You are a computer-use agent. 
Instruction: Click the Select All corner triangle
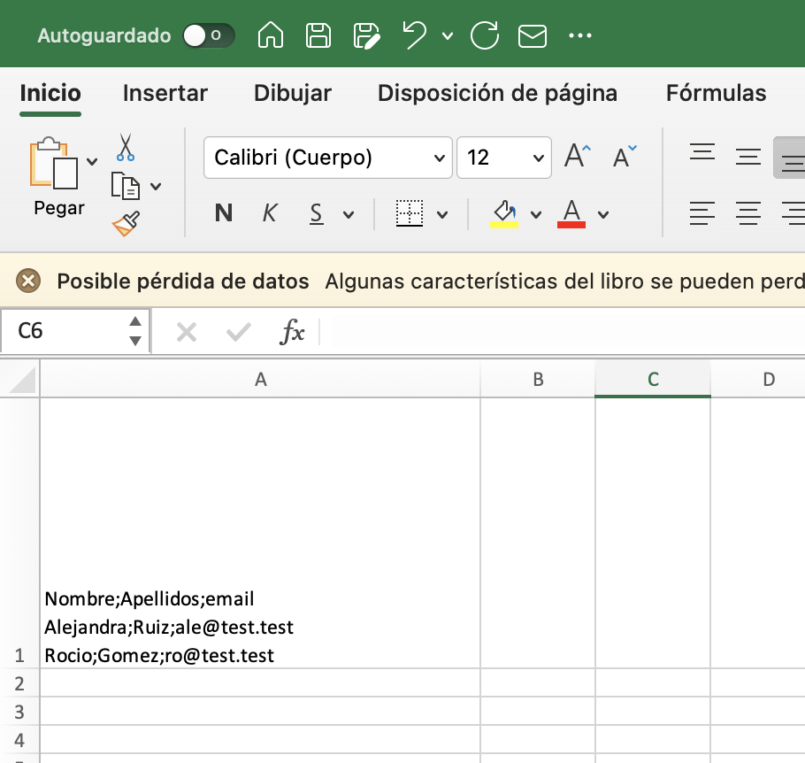point(21,379)
